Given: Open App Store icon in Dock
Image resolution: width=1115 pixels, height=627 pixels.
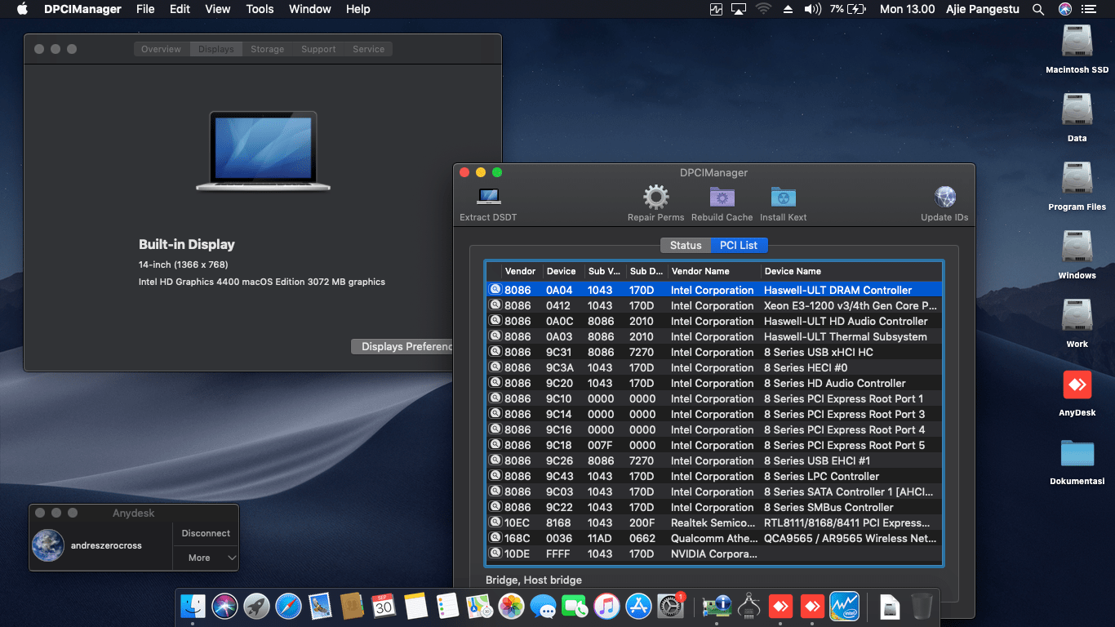Looking at the screenshot, I should pos(638,606).
